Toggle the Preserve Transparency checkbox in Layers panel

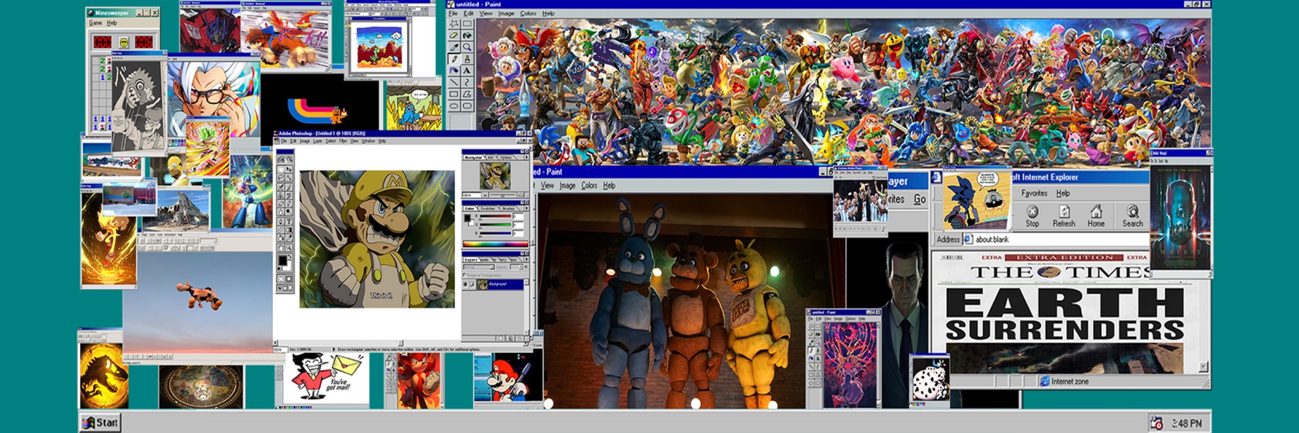465,276
